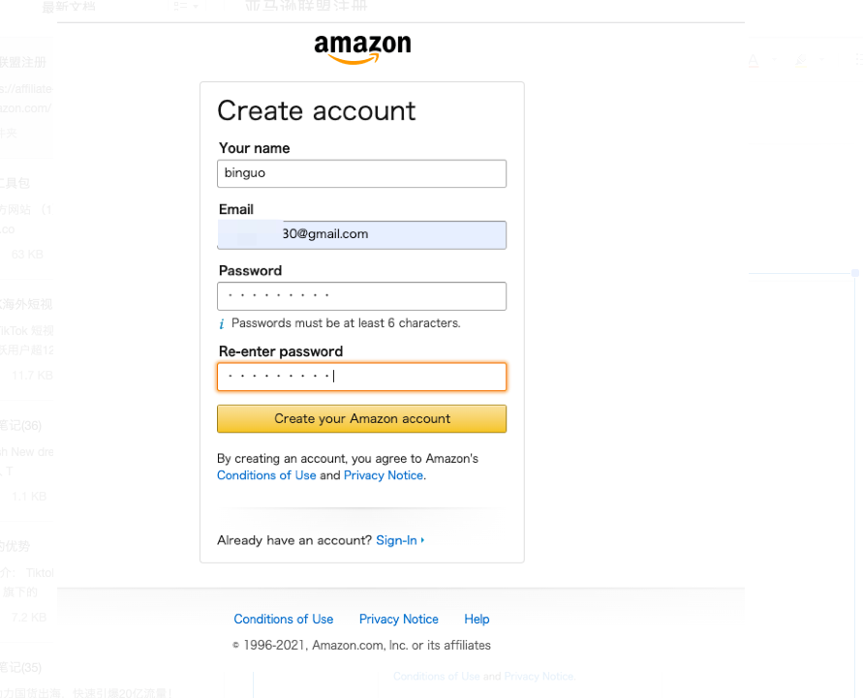Click the Your name label text
Image resolution: width=863 pixels, height=698 pixels.
(254, 148)
